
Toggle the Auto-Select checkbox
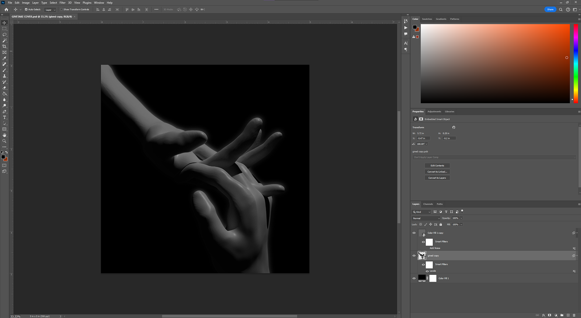26,9
